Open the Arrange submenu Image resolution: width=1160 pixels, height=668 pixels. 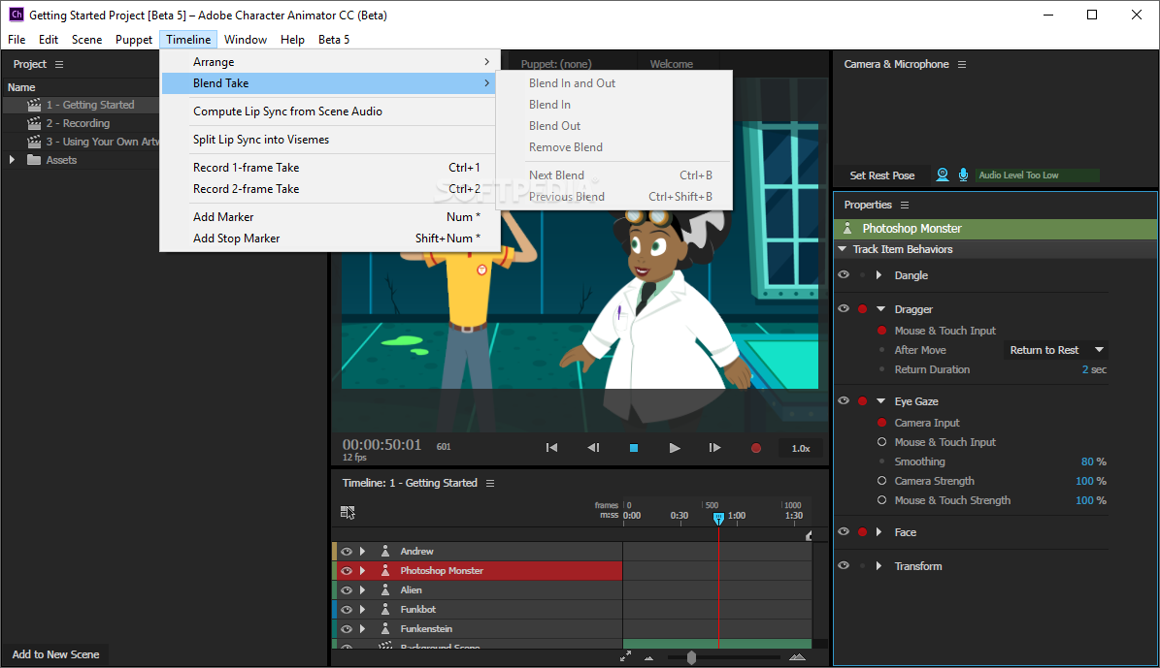coord(330,62)
